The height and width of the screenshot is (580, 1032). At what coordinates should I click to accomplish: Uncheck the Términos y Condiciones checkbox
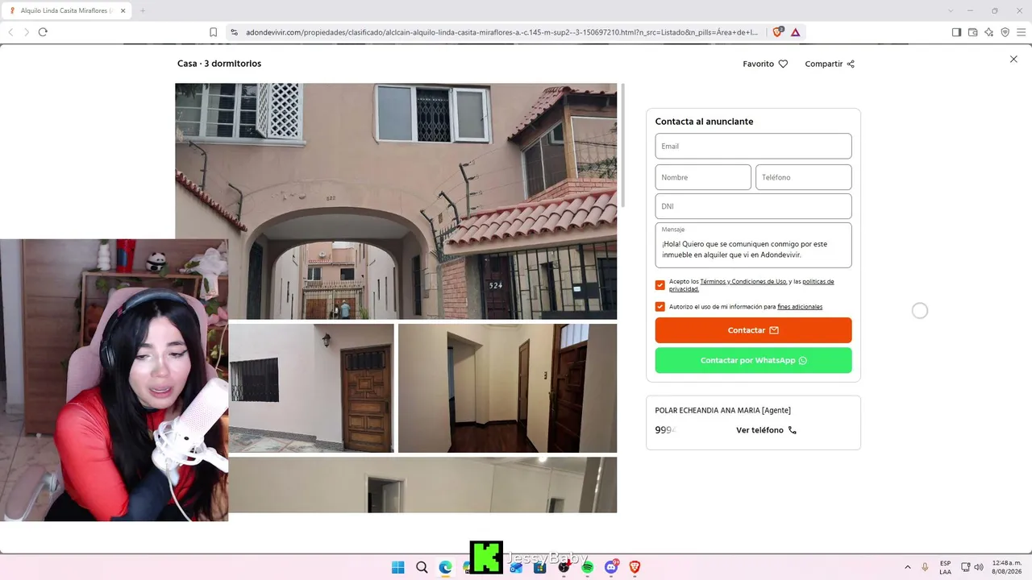(x=660, y=285)
